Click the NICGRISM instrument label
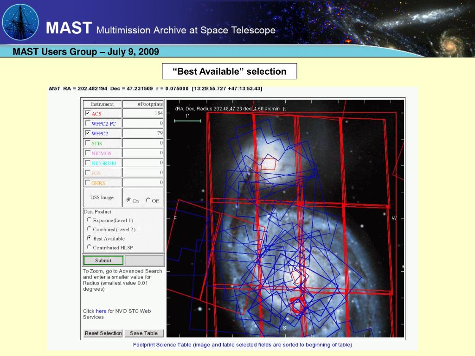475x356 pixels. [x=104, y=164]
